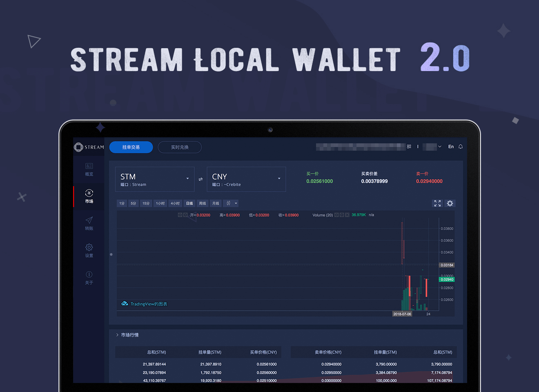Select the 15分 timeframe
Image resolution: width=539 pixels, height=392 pixels.
[146, 203]
